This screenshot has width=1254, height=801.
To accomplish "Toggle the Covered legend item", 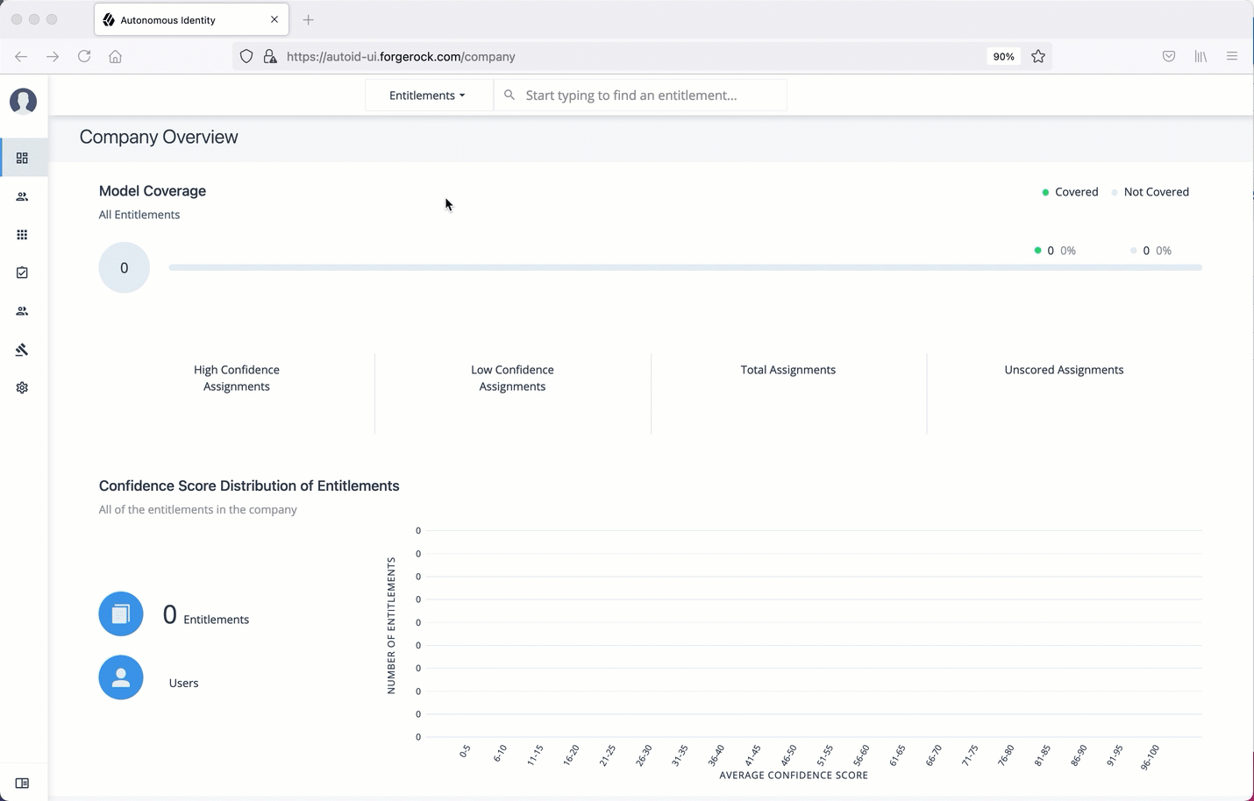I will (1070, 192).
